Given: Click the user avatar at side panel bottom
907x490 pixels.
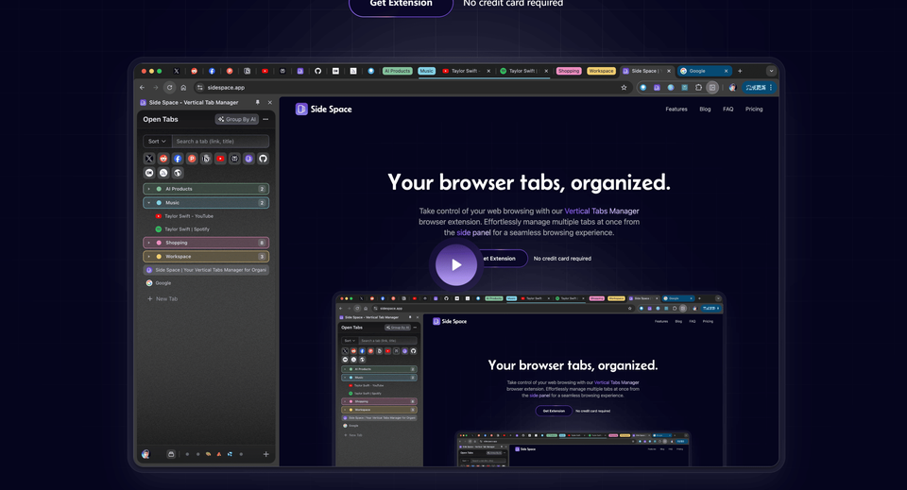Looking at the screenshot, I should [x=145, y=454].
